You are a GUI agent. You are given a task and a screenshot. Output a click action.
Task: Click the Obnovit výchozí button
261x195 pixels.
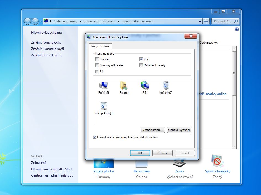click(179, 130)
